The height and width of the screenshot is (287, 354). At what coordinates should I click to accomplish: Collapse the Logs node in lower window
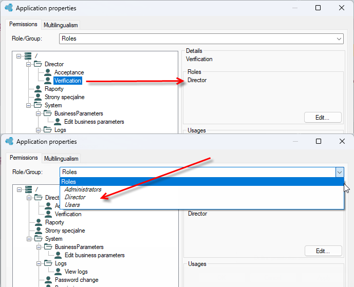39,263
